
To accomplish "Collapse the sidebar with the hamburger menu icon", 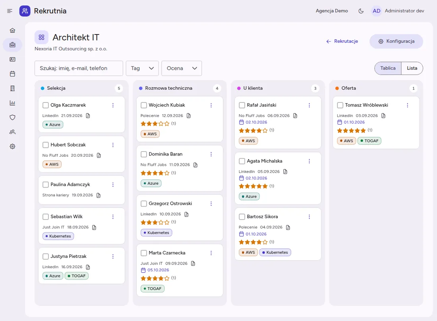I will coord(10,11).
